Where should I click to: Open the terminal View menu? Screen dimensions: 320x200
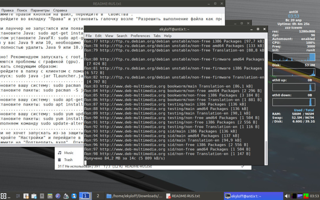(x=109, y=36)
